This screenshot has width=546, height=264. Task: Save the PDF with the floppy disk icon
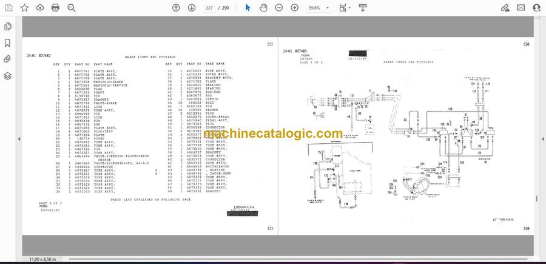pyautogui.click(x=8, y=8)
